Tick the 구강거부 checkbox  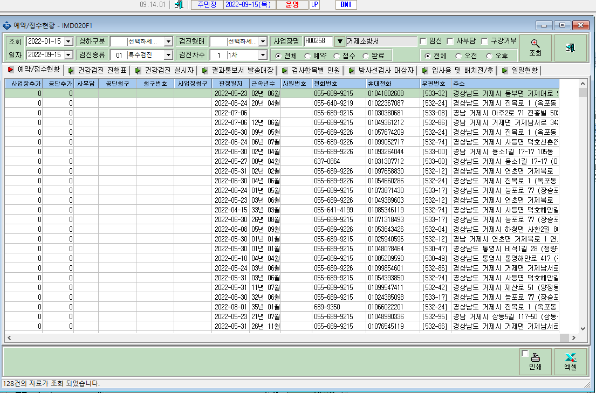click(484, 41)
